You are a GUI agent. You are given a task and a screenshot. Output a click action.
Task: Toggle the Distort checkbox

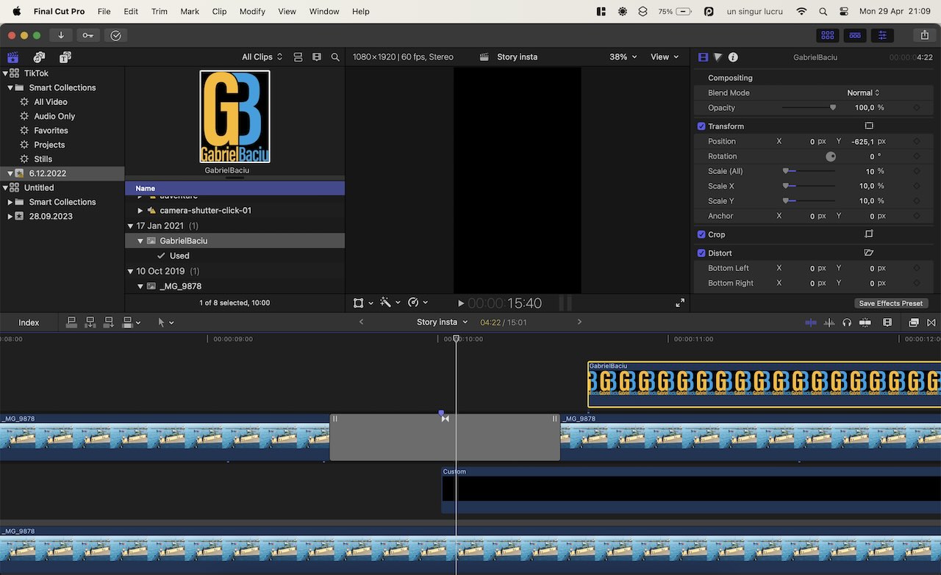[x=701, y=253]
